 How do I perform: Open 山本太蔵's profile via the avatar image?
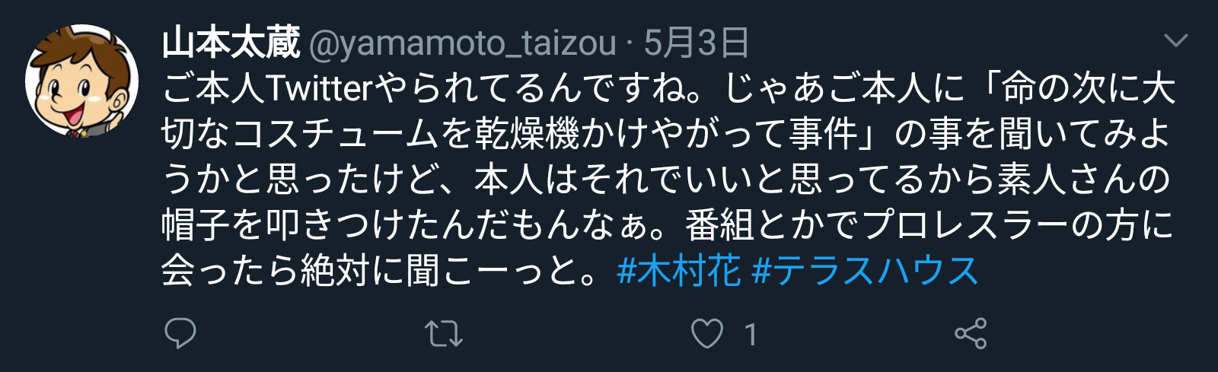81,81
